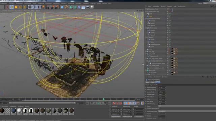Select the HDR Studio Rig object
Screen dimensions: 216x121
(x=154, y=11)
